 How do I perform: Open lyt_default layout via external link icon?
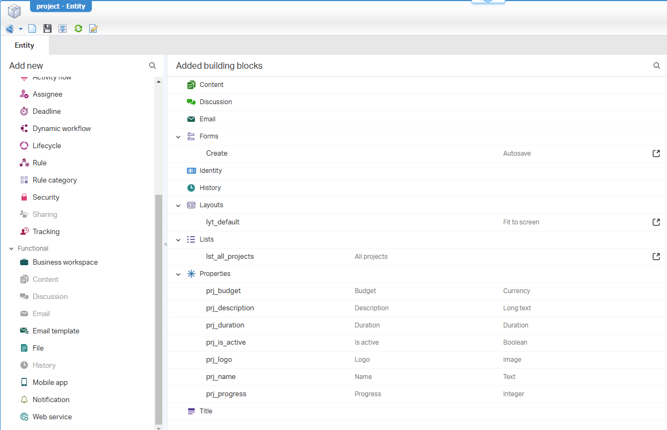pyautogui.click(x=656, y=222)
